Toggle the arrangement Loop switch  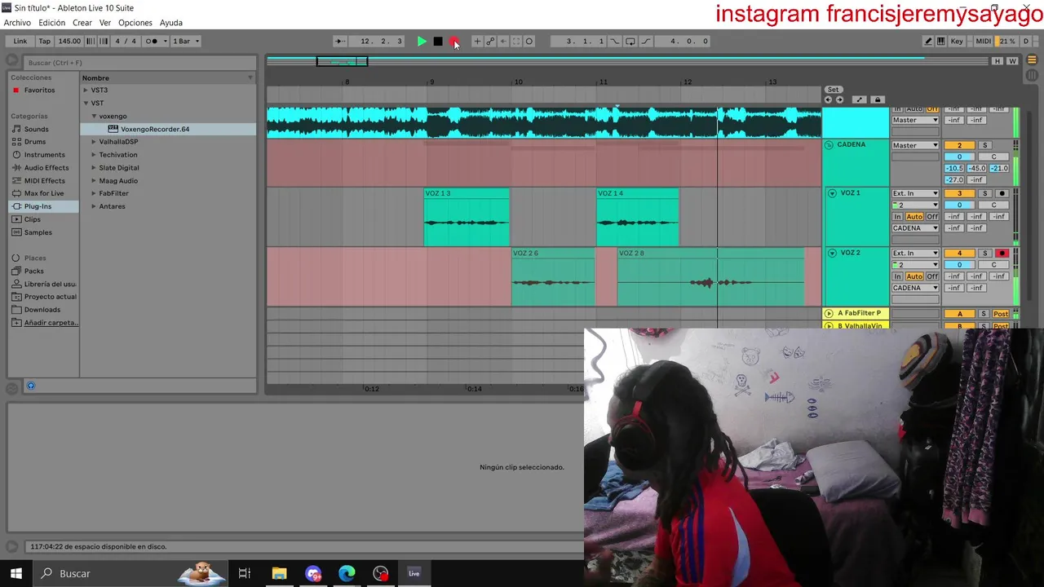(x=630, y=42)
